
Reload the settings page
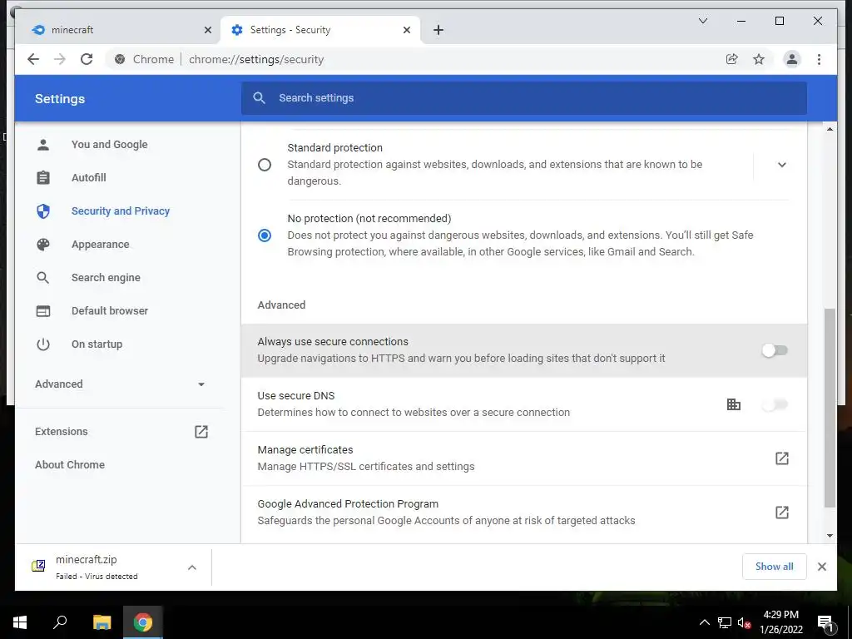pos(87,59)
